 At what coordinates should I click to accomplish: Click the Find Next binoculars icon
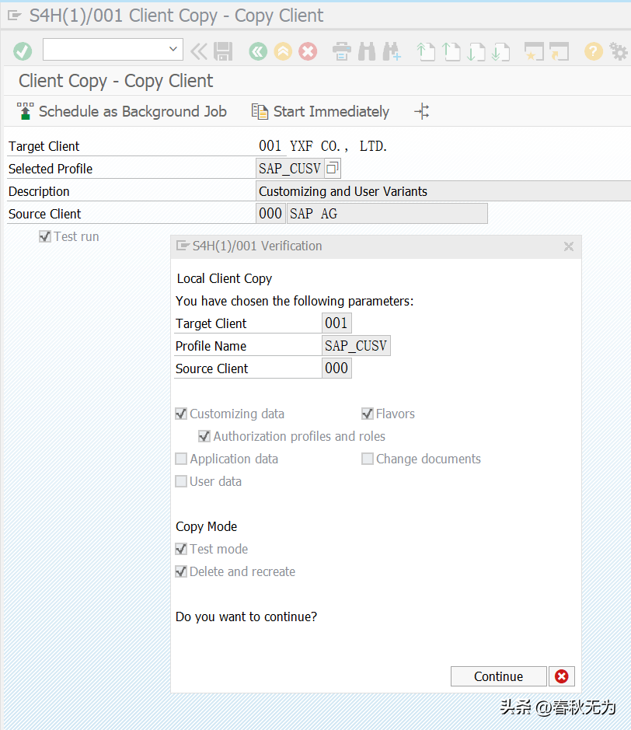point(392,51)
